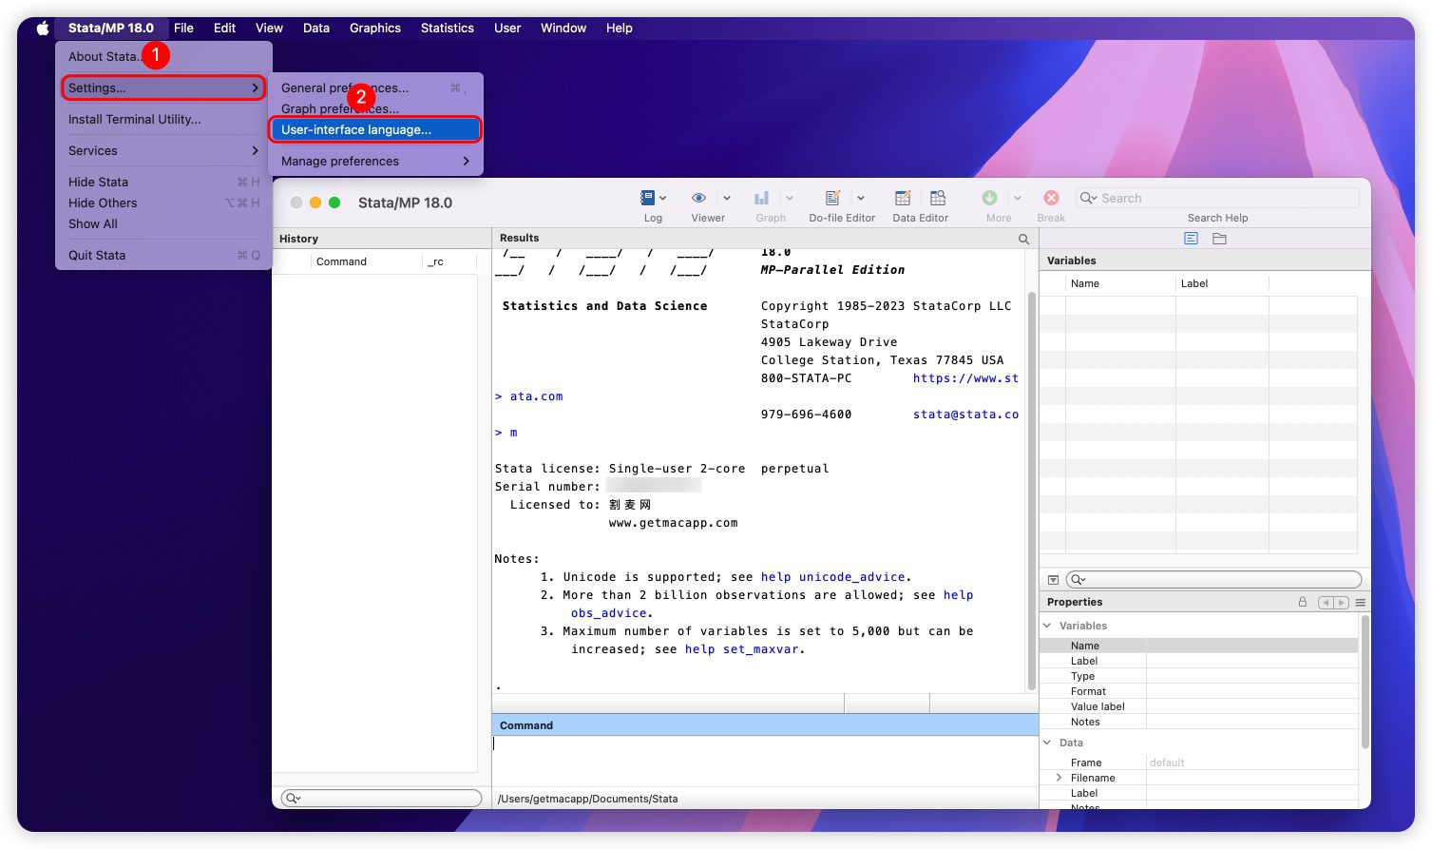Open the Log toolbar icon
This screenshot has height=849, width=1432.
tap(648, 198)
